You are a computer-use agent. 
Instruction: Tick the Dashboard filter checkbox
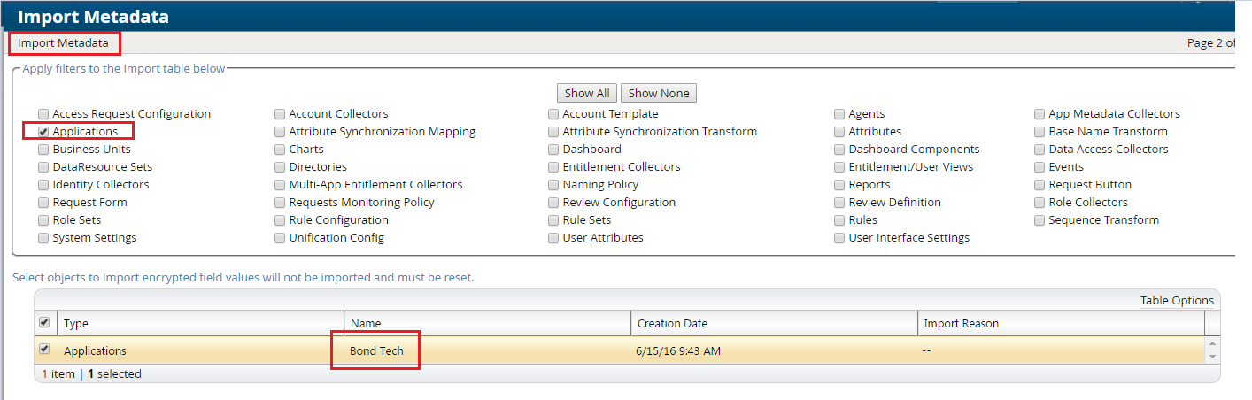click(553, 150)
